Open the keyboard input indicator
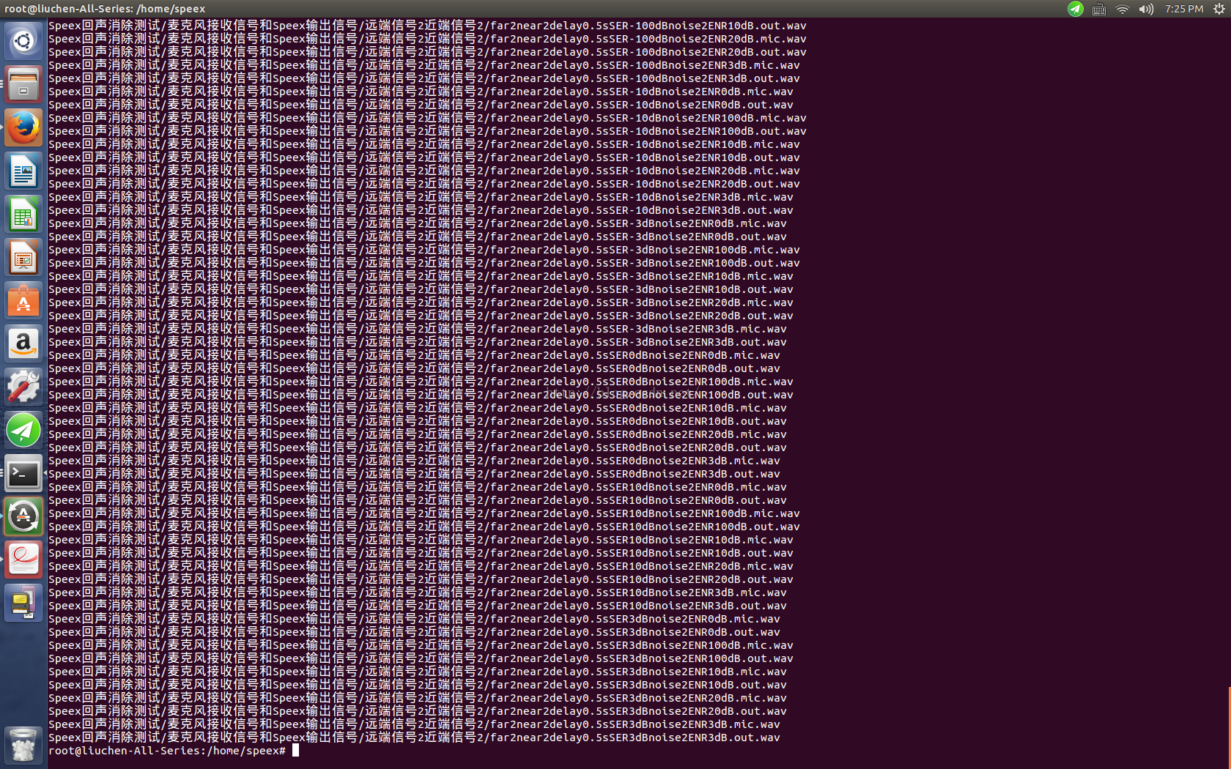Screen dimensions: 1231x769 (x=1098, y=9)
